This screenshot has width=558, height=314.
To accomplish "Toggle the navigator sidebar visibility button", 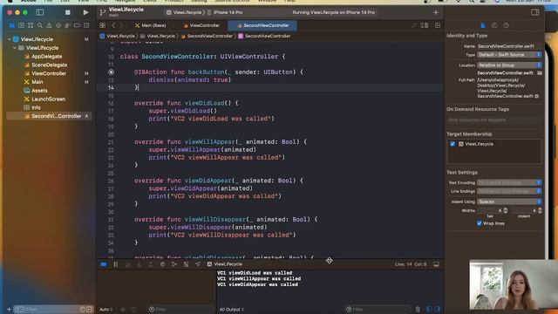I will click(x=40, y=12).
